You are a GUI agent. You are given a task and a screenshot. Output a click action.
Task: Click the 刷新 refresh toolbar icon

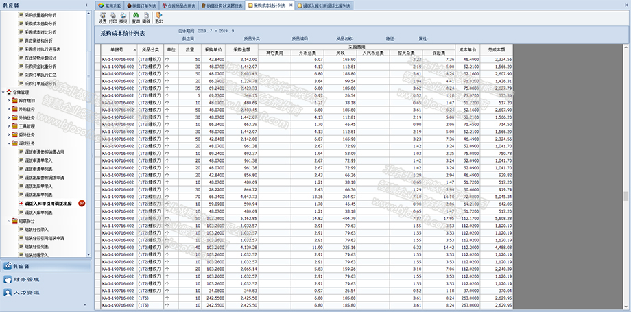(146, 18)
